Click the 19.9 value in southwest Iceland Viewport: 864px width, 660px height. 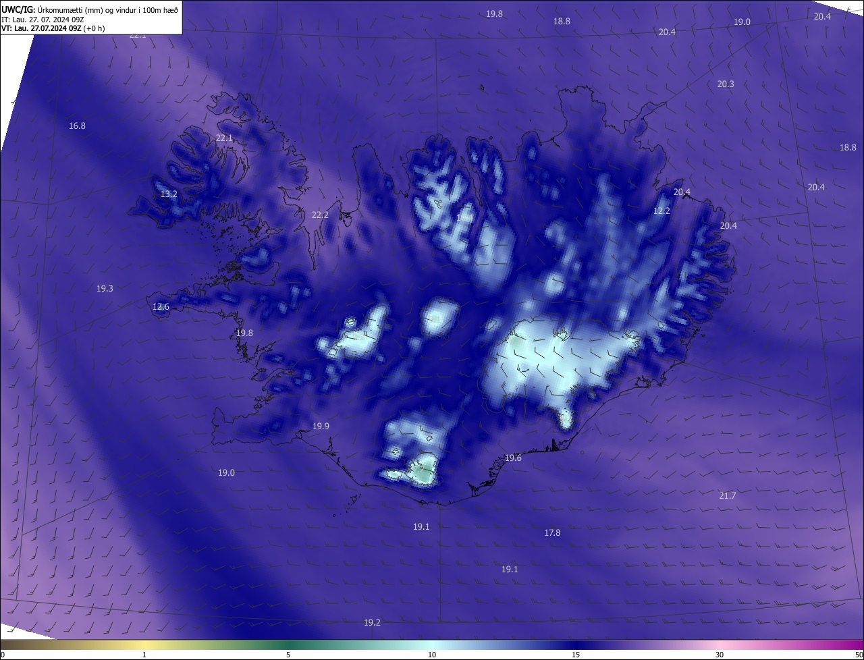pos(321,427)
